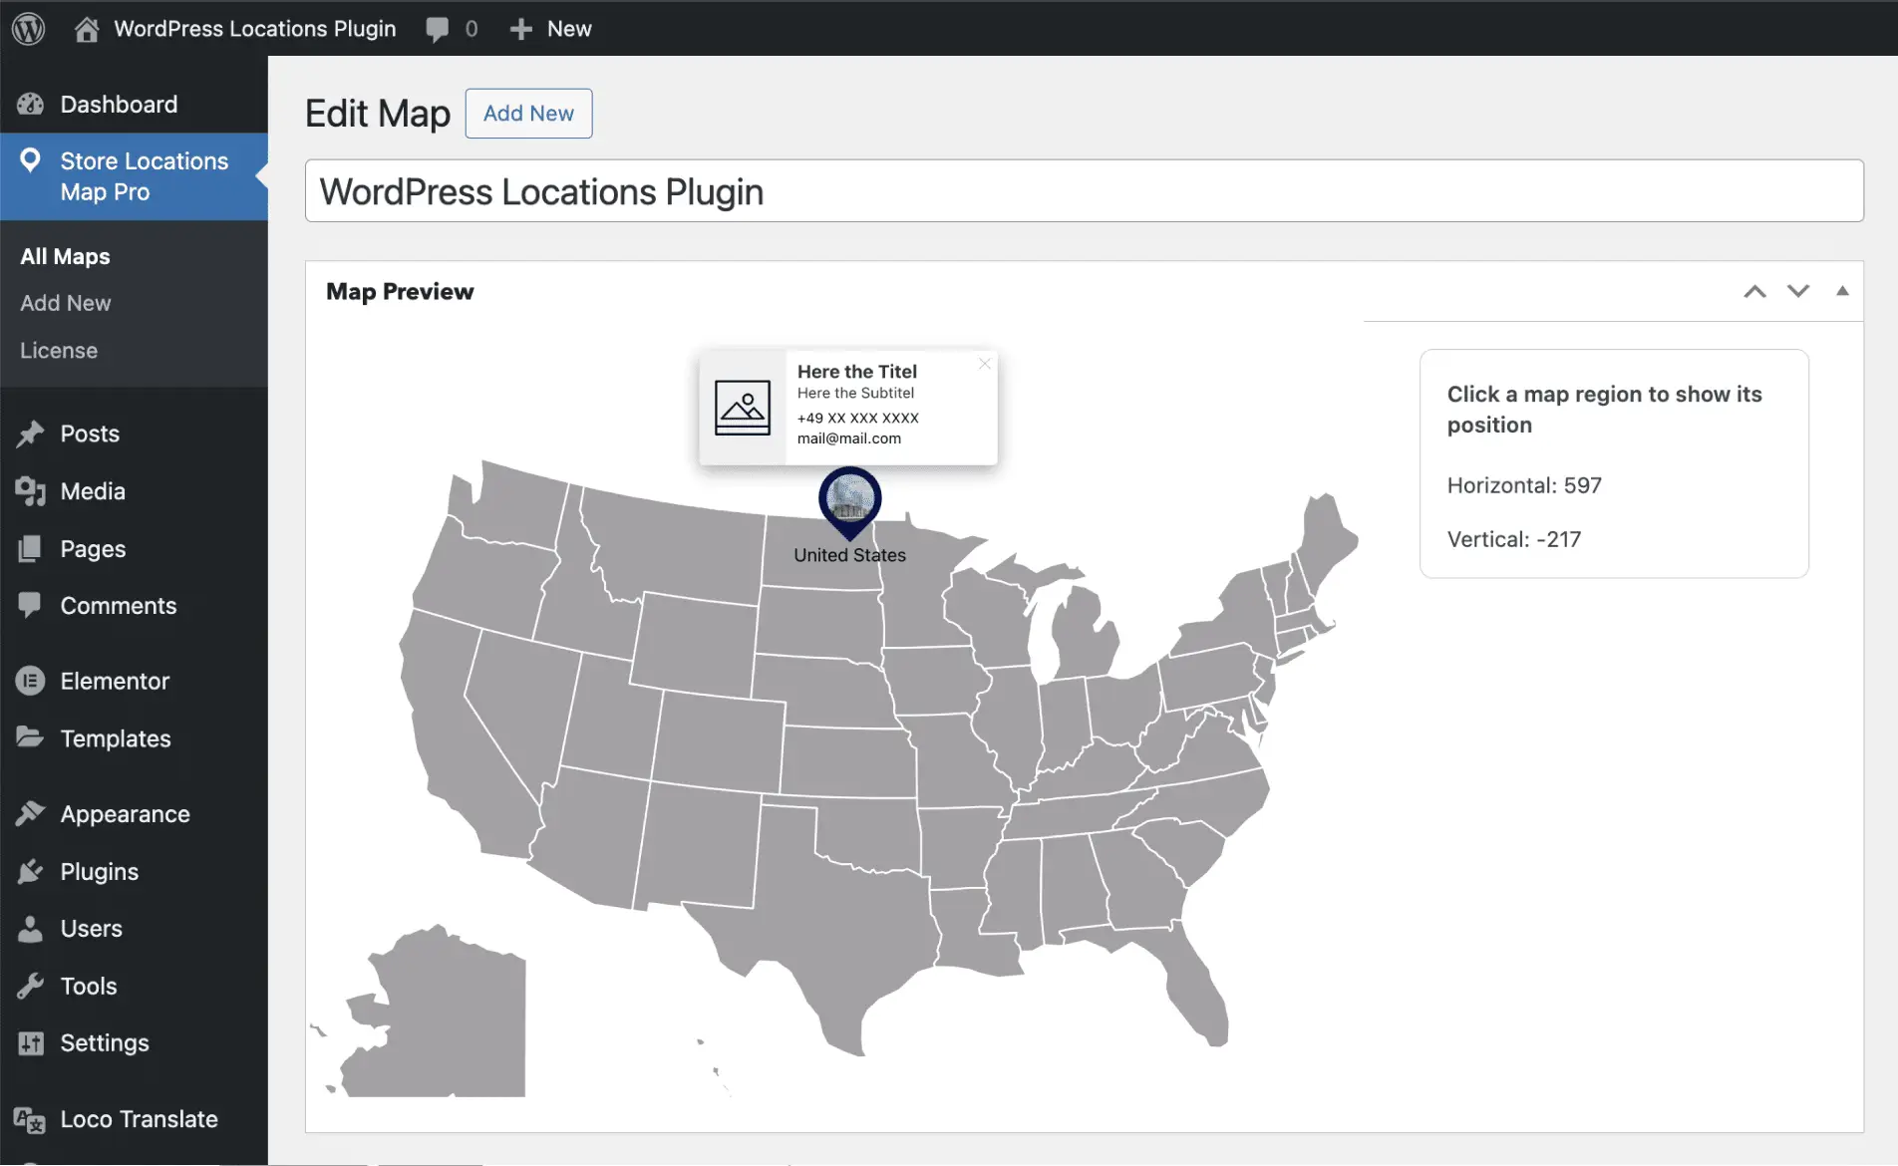Click 'Vertical: -217' position text

point(1514,539)
